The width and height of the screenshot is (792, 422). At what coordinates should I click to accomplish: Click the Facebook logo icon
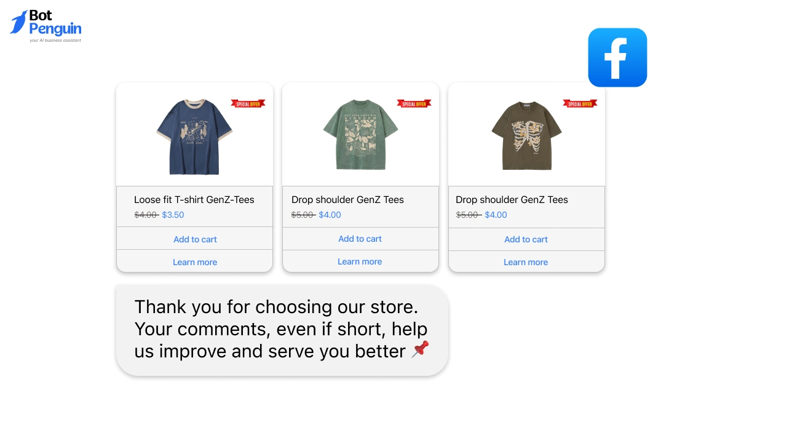[x=617, y=57]
